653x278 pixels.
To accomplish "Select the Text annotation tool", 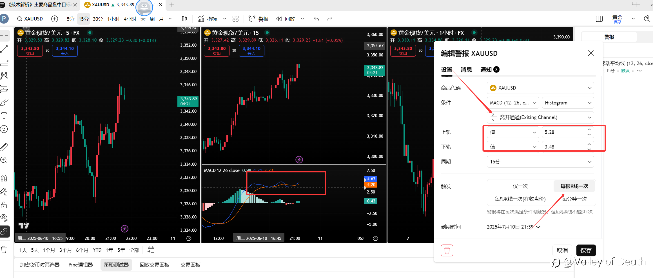I will click(x=4, y=115).
